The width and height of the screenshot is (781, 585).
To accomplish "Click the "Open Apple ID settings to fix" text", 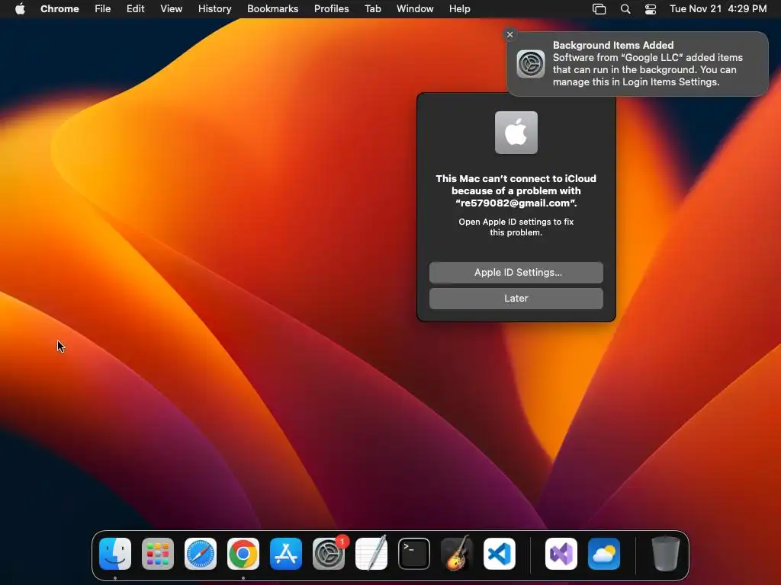I will click(x=516, y=227).
